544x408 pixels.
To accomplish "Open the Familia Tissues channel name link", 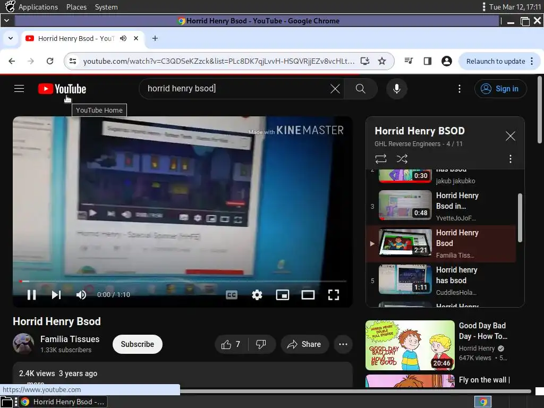I will [70, 339].
